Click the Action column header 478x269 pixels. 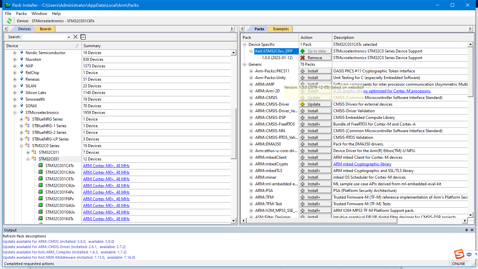point(315,38)
